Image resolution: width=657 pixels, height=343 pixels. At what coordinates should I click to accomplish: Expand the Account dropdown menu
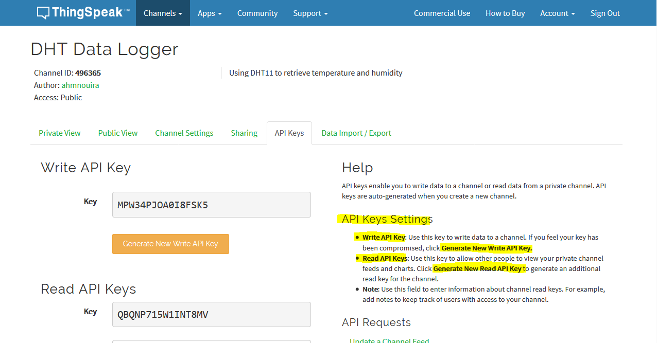click(558, 13)
